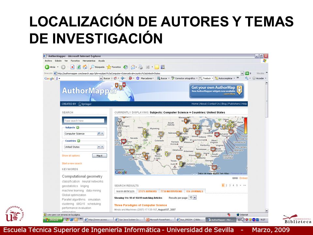
Task: Click the map zoom in plus
Action: click(120, 131)
